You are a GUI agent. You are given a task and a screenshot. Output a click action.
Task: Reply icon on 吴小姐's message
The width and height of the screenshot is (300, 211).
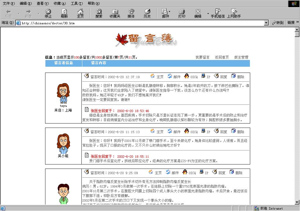(x=216, y=131)
